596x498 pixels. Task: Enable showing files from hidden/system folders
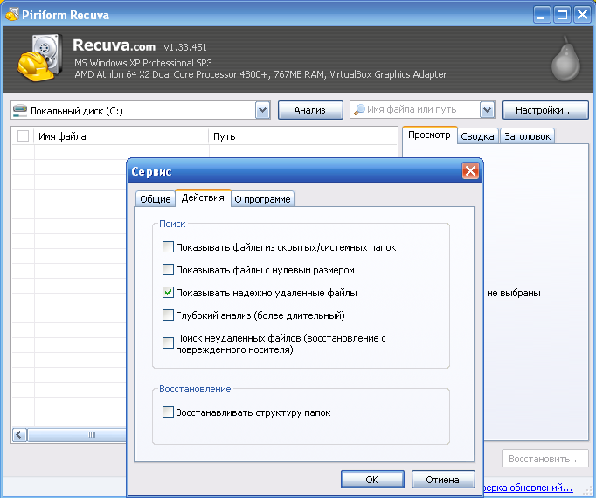click(x=168, y=247)
